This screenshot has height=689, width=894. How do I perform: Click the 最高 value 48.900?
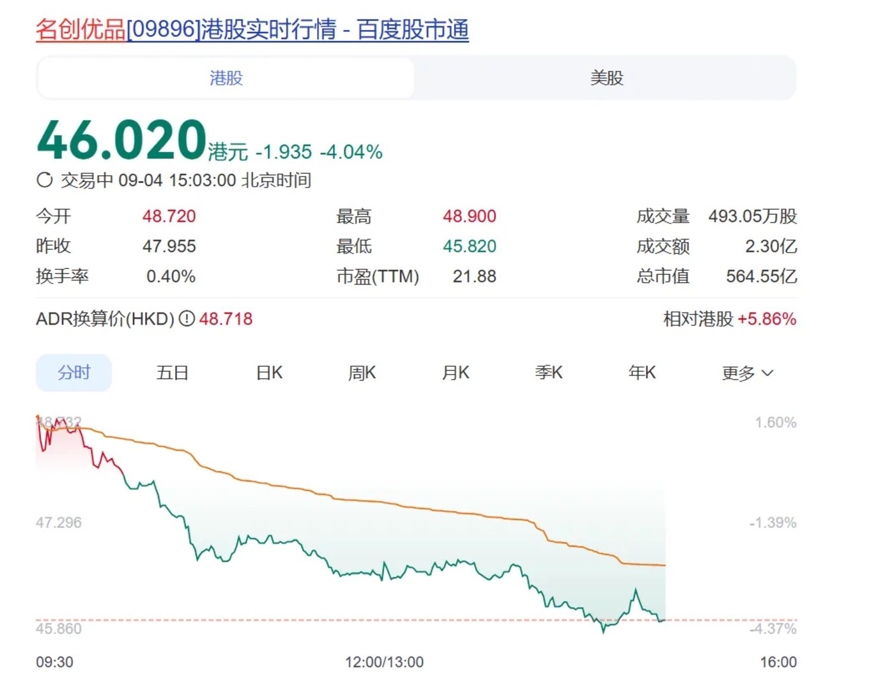point(470,216)
